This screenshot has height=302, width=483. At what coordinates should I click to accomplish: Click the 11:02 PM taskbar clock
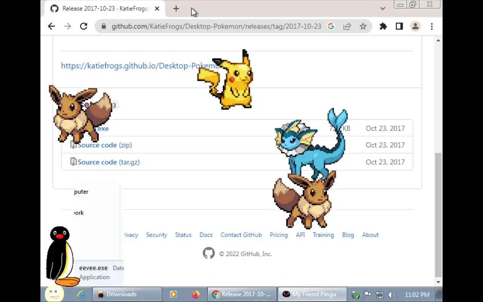(x=417, y=294)
